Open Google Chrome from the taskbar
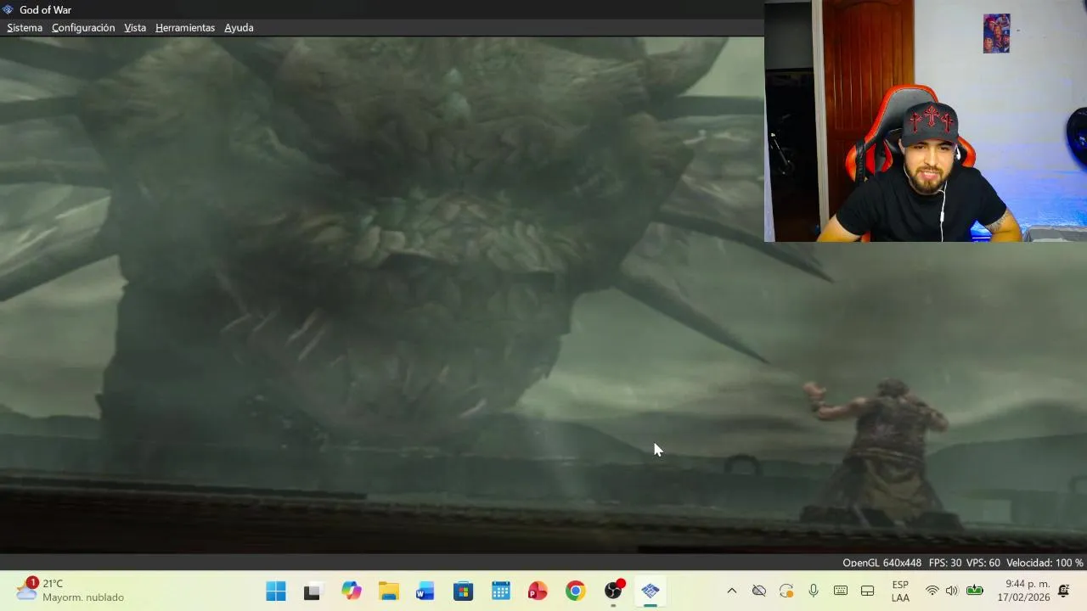This screenshot has width=1087, height=611. (575, 591)
